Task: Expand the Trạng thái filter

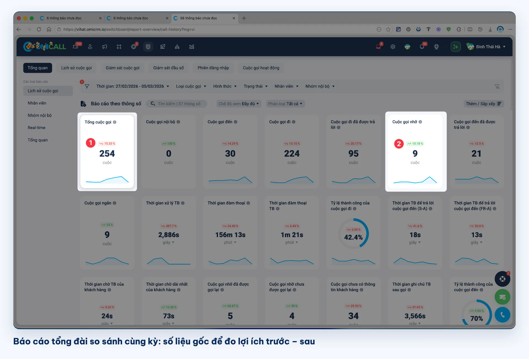Action: [x=255, y=86]
